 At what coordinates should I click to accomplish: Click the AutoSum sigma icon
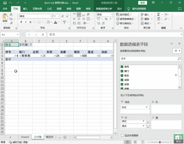(x=158, y=14)
